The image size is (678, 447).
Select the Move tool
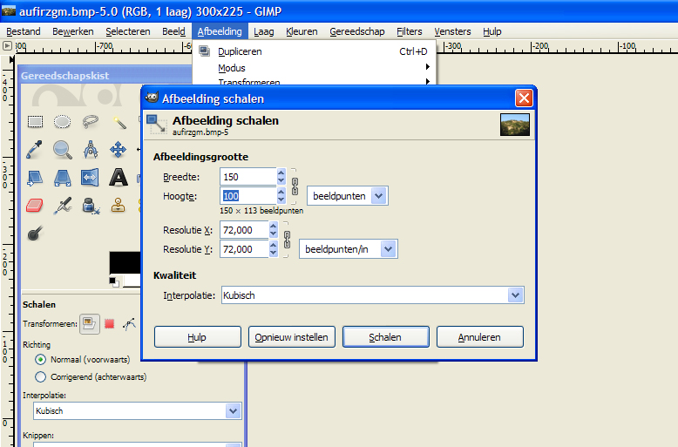click(x=118, y=150)
